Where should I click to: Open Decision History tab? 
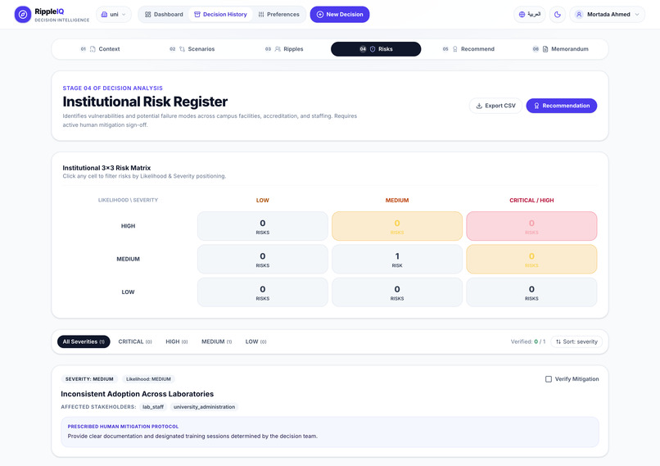click(220, 14)
